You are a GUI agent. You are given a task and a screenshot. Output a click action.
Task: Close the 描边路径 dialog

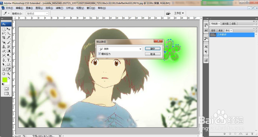[x=158, y=41]
